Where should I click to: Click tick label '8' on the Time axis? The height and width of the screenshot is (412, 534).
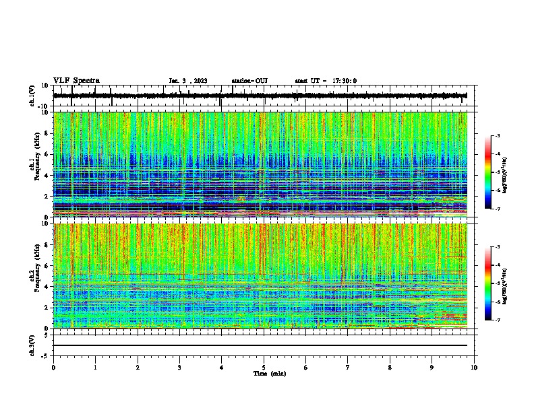tap(390, 368)
